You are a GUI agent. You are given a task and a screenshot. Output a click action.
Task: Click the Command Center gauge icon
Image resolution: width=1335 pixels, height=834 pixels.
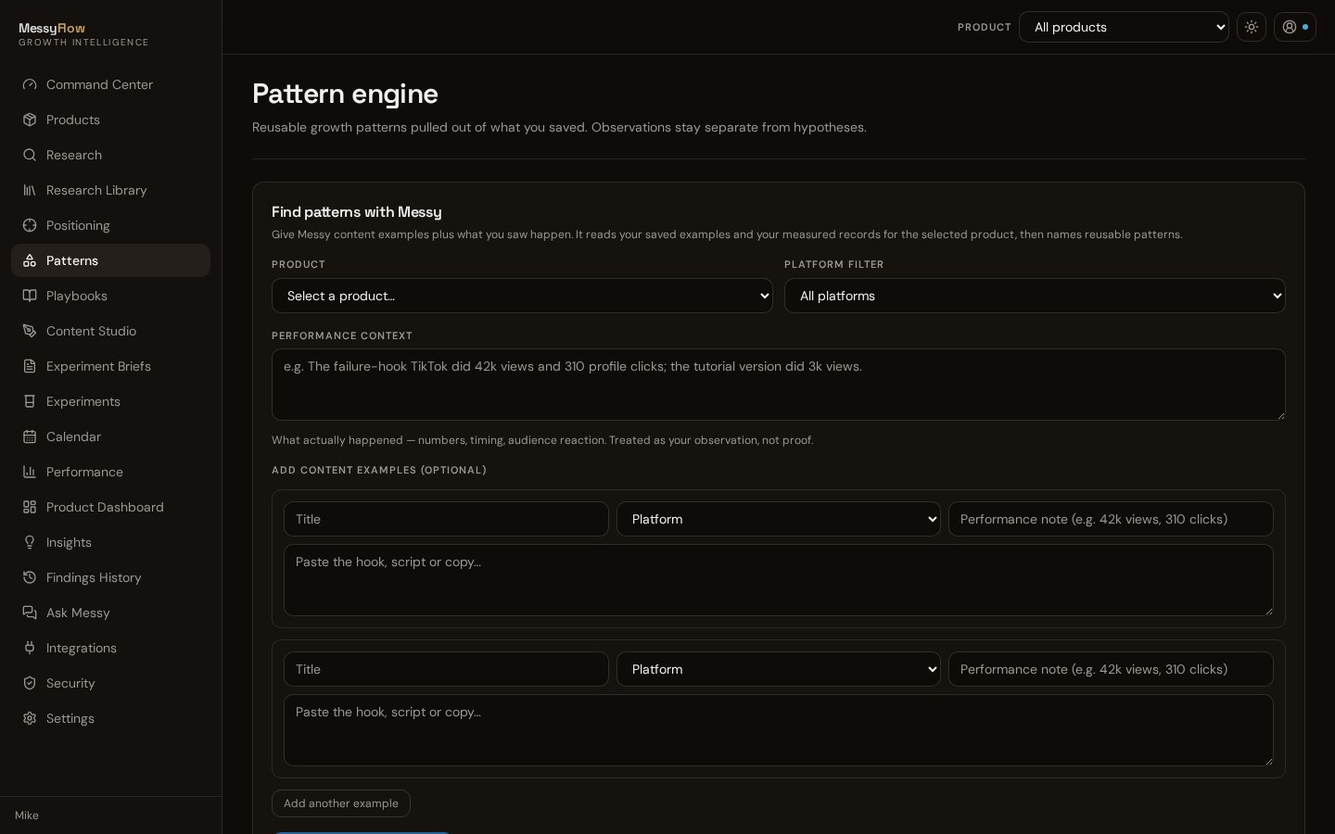pos(30,84)
